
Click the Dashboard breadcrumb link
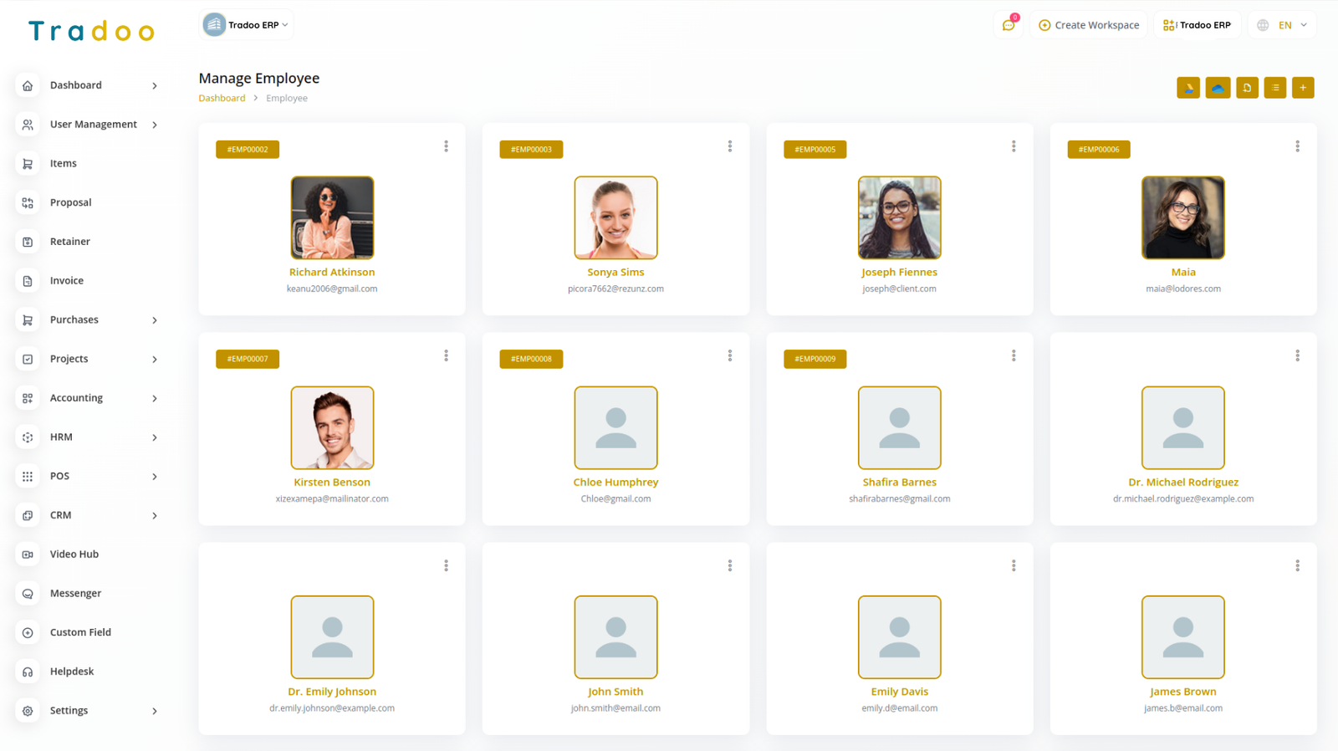[x=222, y=99]
